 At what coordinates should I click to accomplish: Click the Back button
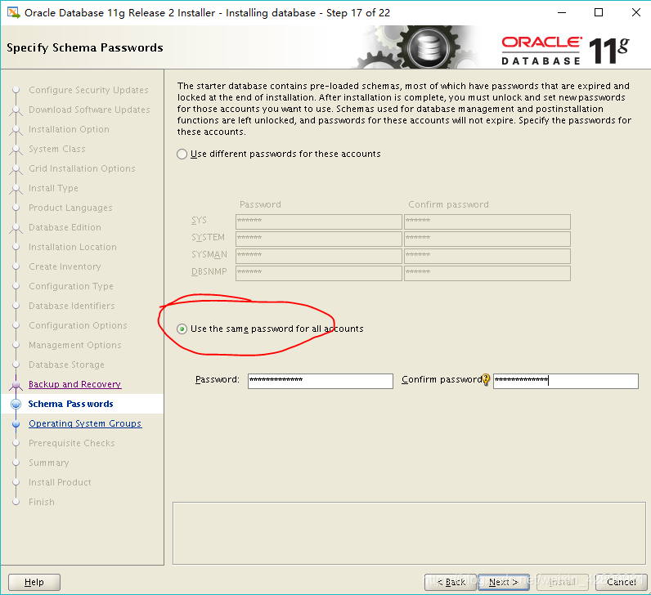451,582
